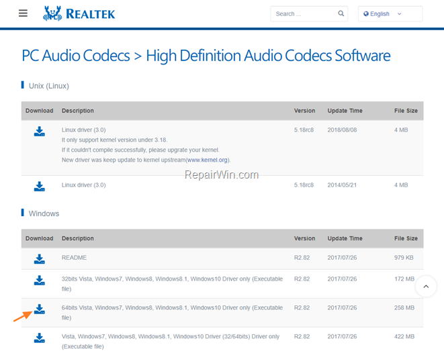
Task: Click the 32bits Vista, Windows7 driver description
Action: point(172,284)
